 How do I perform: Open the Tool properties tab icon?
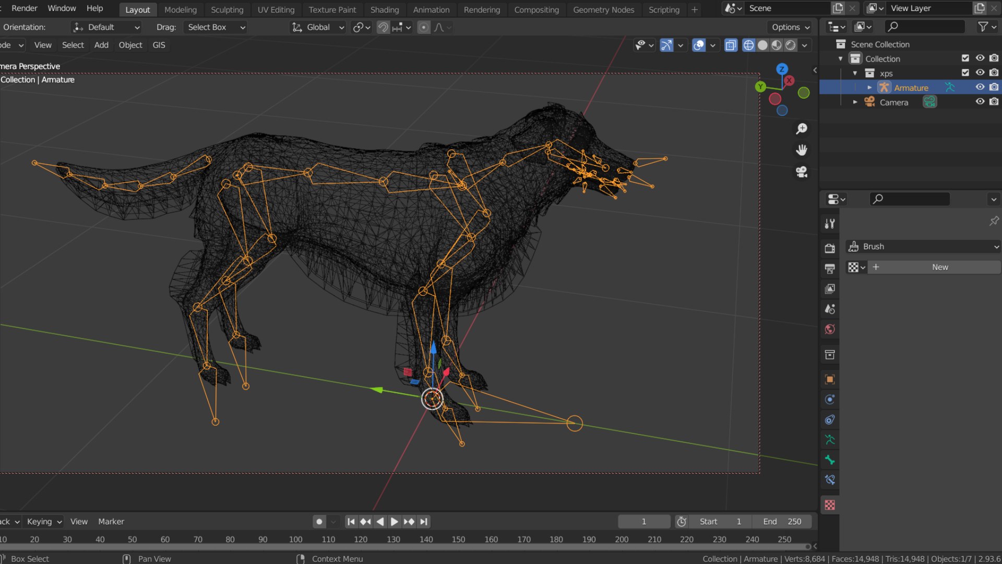point(830,224)
